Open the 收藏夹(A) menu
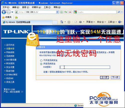 click(x=36, y=7)
